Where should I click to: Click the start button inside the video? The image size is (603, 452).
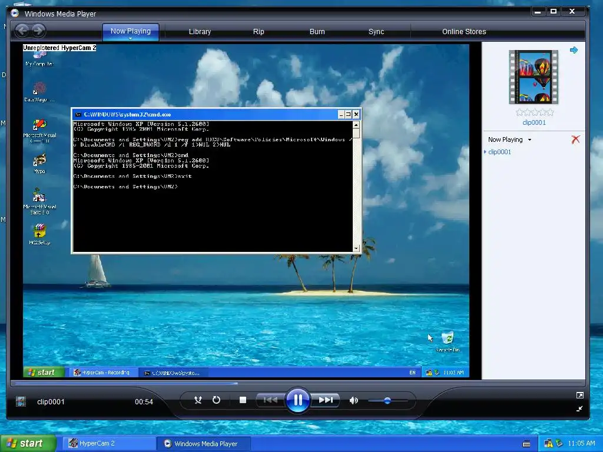pos(44,372)
